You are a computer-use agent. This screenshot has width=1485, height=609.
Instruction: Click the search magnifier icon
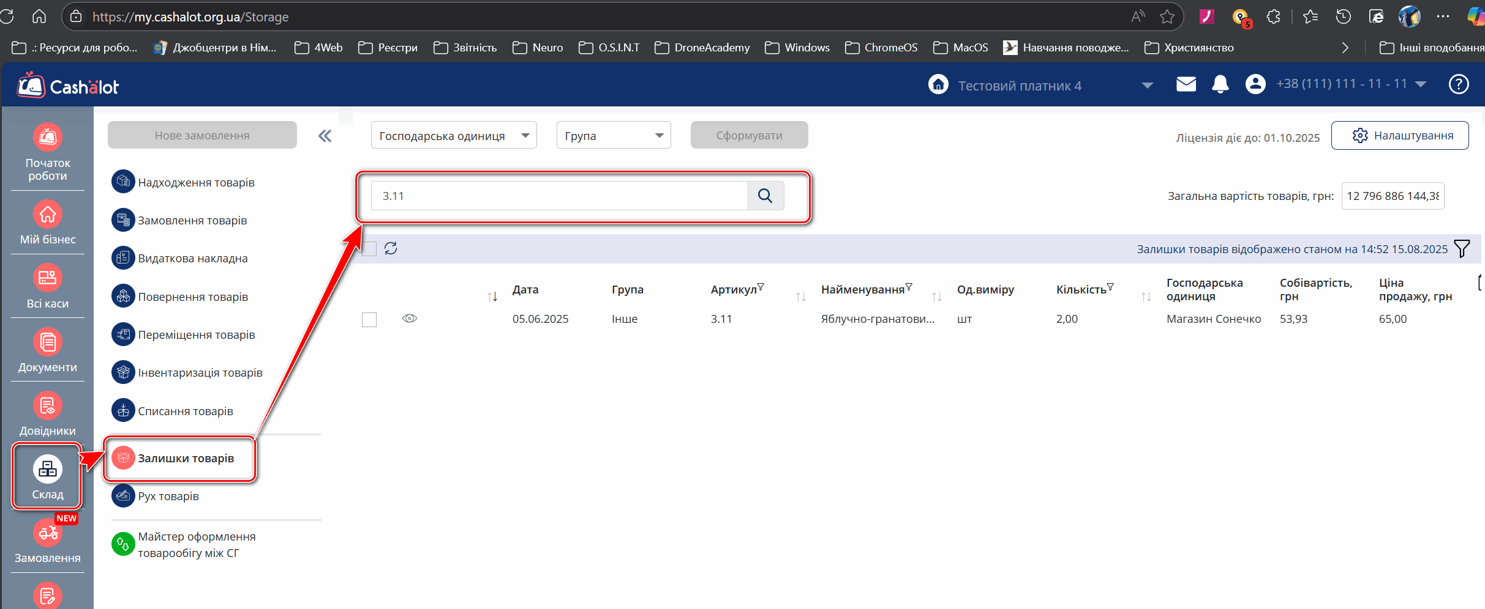(x=765, y=196)
